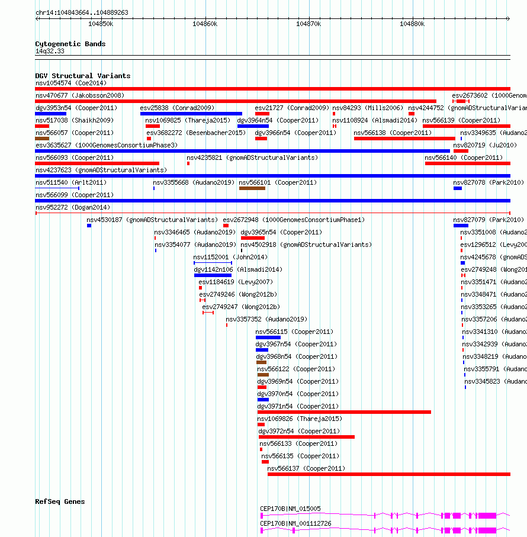Select nsv1152001 (John2014) label
The image size is (527, 537).
click(230, 257)
